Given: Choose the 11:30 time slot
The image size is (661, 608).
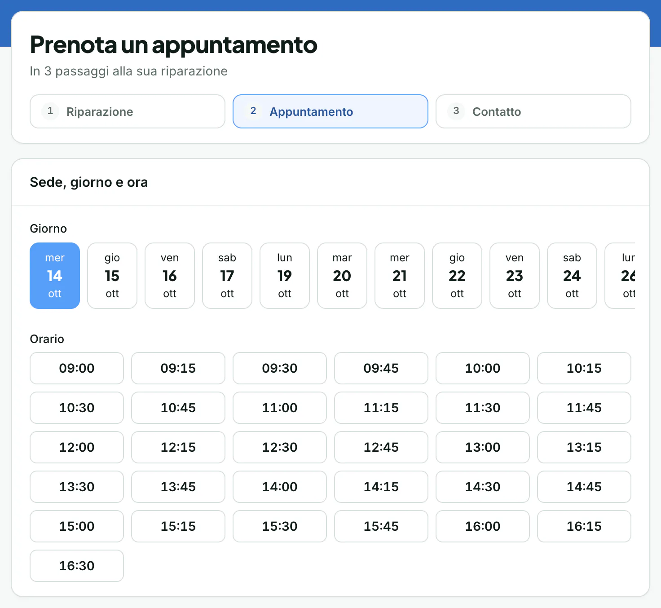Looking at the screenshot, I should pos(483,408).
